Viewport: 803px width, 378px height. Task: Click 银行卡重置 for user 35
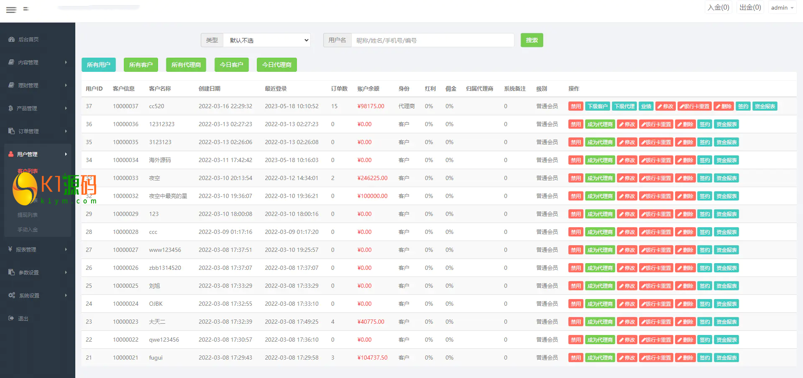pyautogui.click(x=656, y=142)
